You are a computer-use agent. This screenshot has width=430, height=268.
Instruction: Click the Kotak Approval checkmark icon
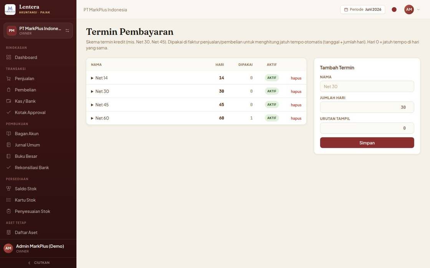pyautogui.click(x=9, y=112)
